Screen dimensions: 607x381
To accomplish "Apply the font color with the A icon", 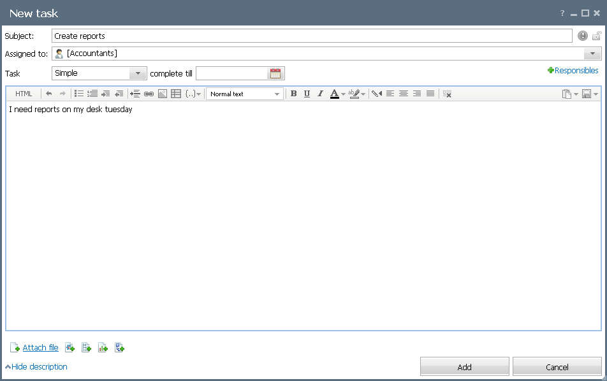I will coord(335,94).
